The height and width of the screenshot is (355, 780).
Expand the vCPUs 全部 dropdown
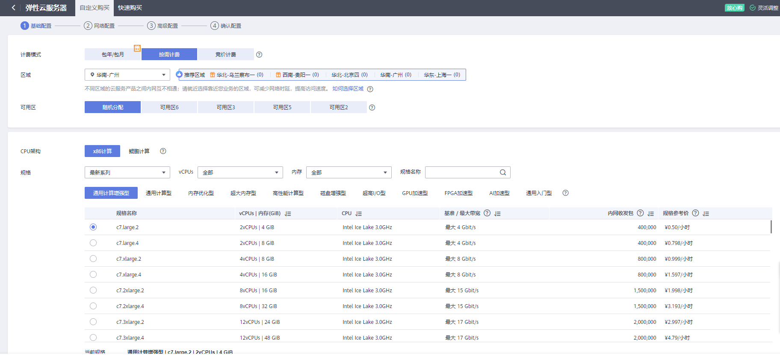[x=240, y=172]
